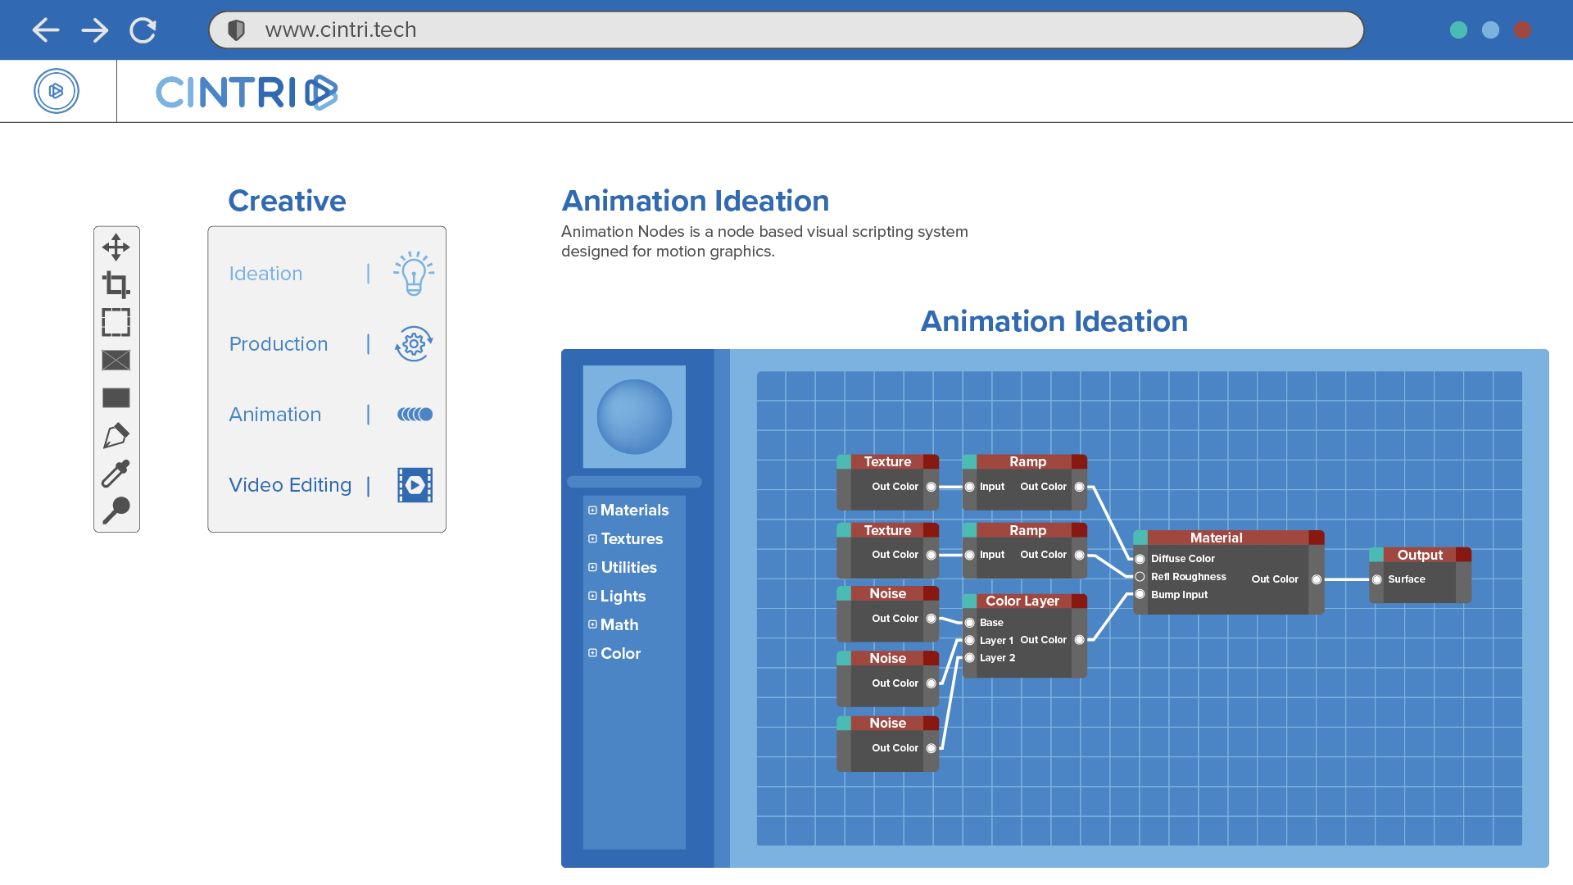This screenshot has height=885, width=1573.
Task: Click Material node Refl Roughness socket
Action: 1140,577
